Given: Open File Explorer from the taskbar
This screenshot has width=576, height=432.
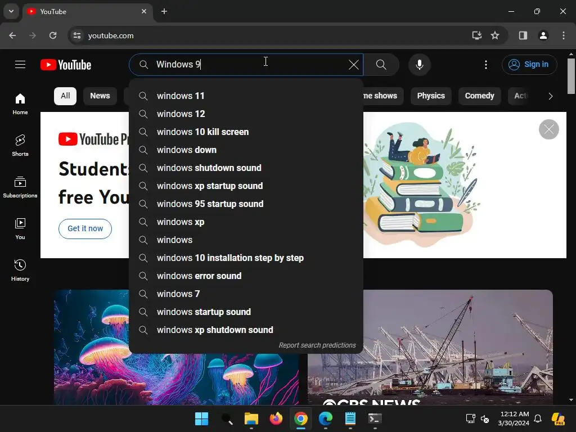Looking at the screenshot, I should [x=251, y=418].
